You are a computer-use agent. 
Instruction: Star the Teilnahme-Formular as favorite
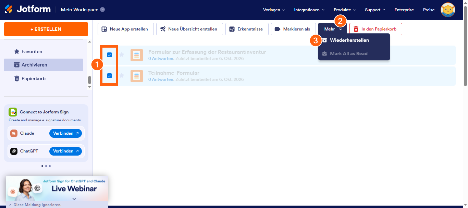click(x=122, y=76)
